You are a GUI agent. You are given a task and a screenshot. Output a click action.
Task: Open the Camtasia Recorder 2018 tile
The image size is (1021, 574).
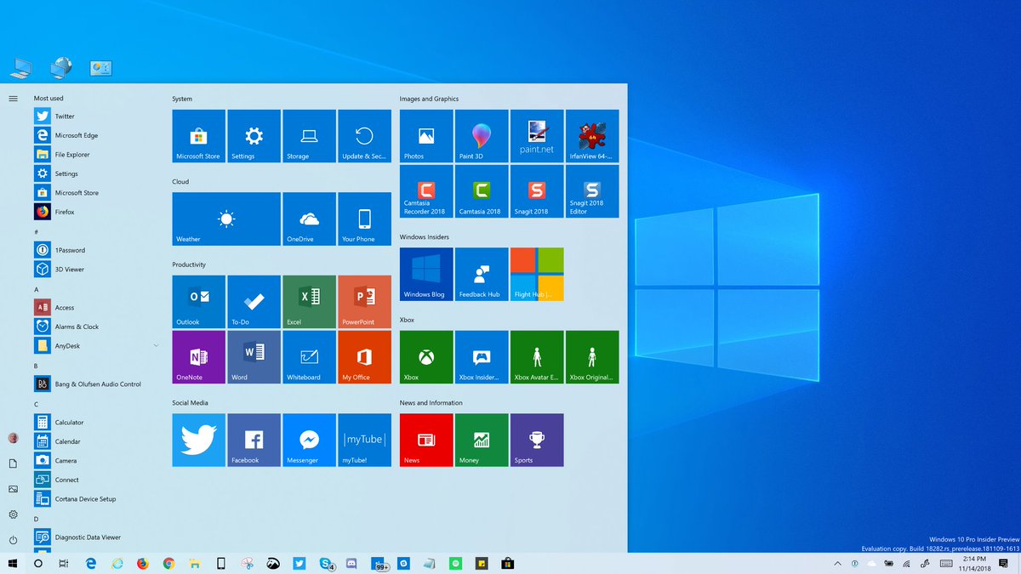click(426, 191)
